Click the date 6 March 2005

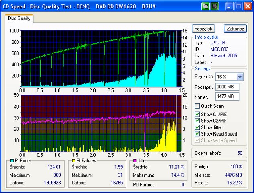[x=224, y=56]
